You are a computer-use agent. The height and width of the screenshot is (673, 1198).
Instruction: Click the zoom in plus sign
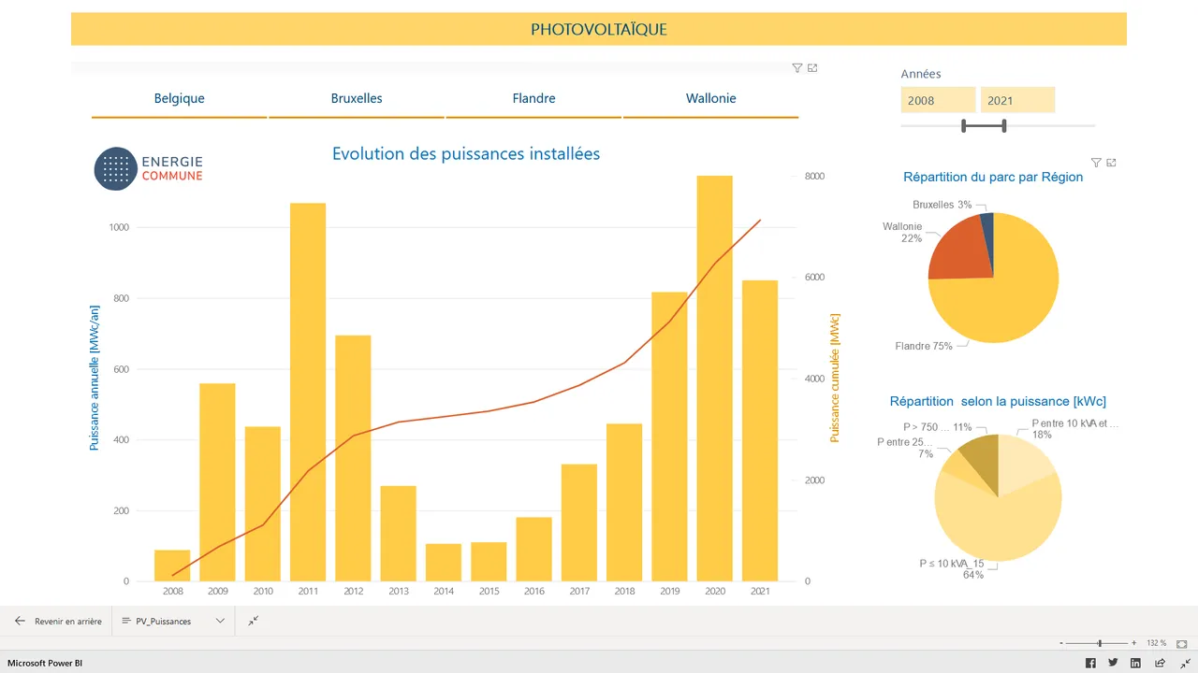click(x=1133, y=643)
